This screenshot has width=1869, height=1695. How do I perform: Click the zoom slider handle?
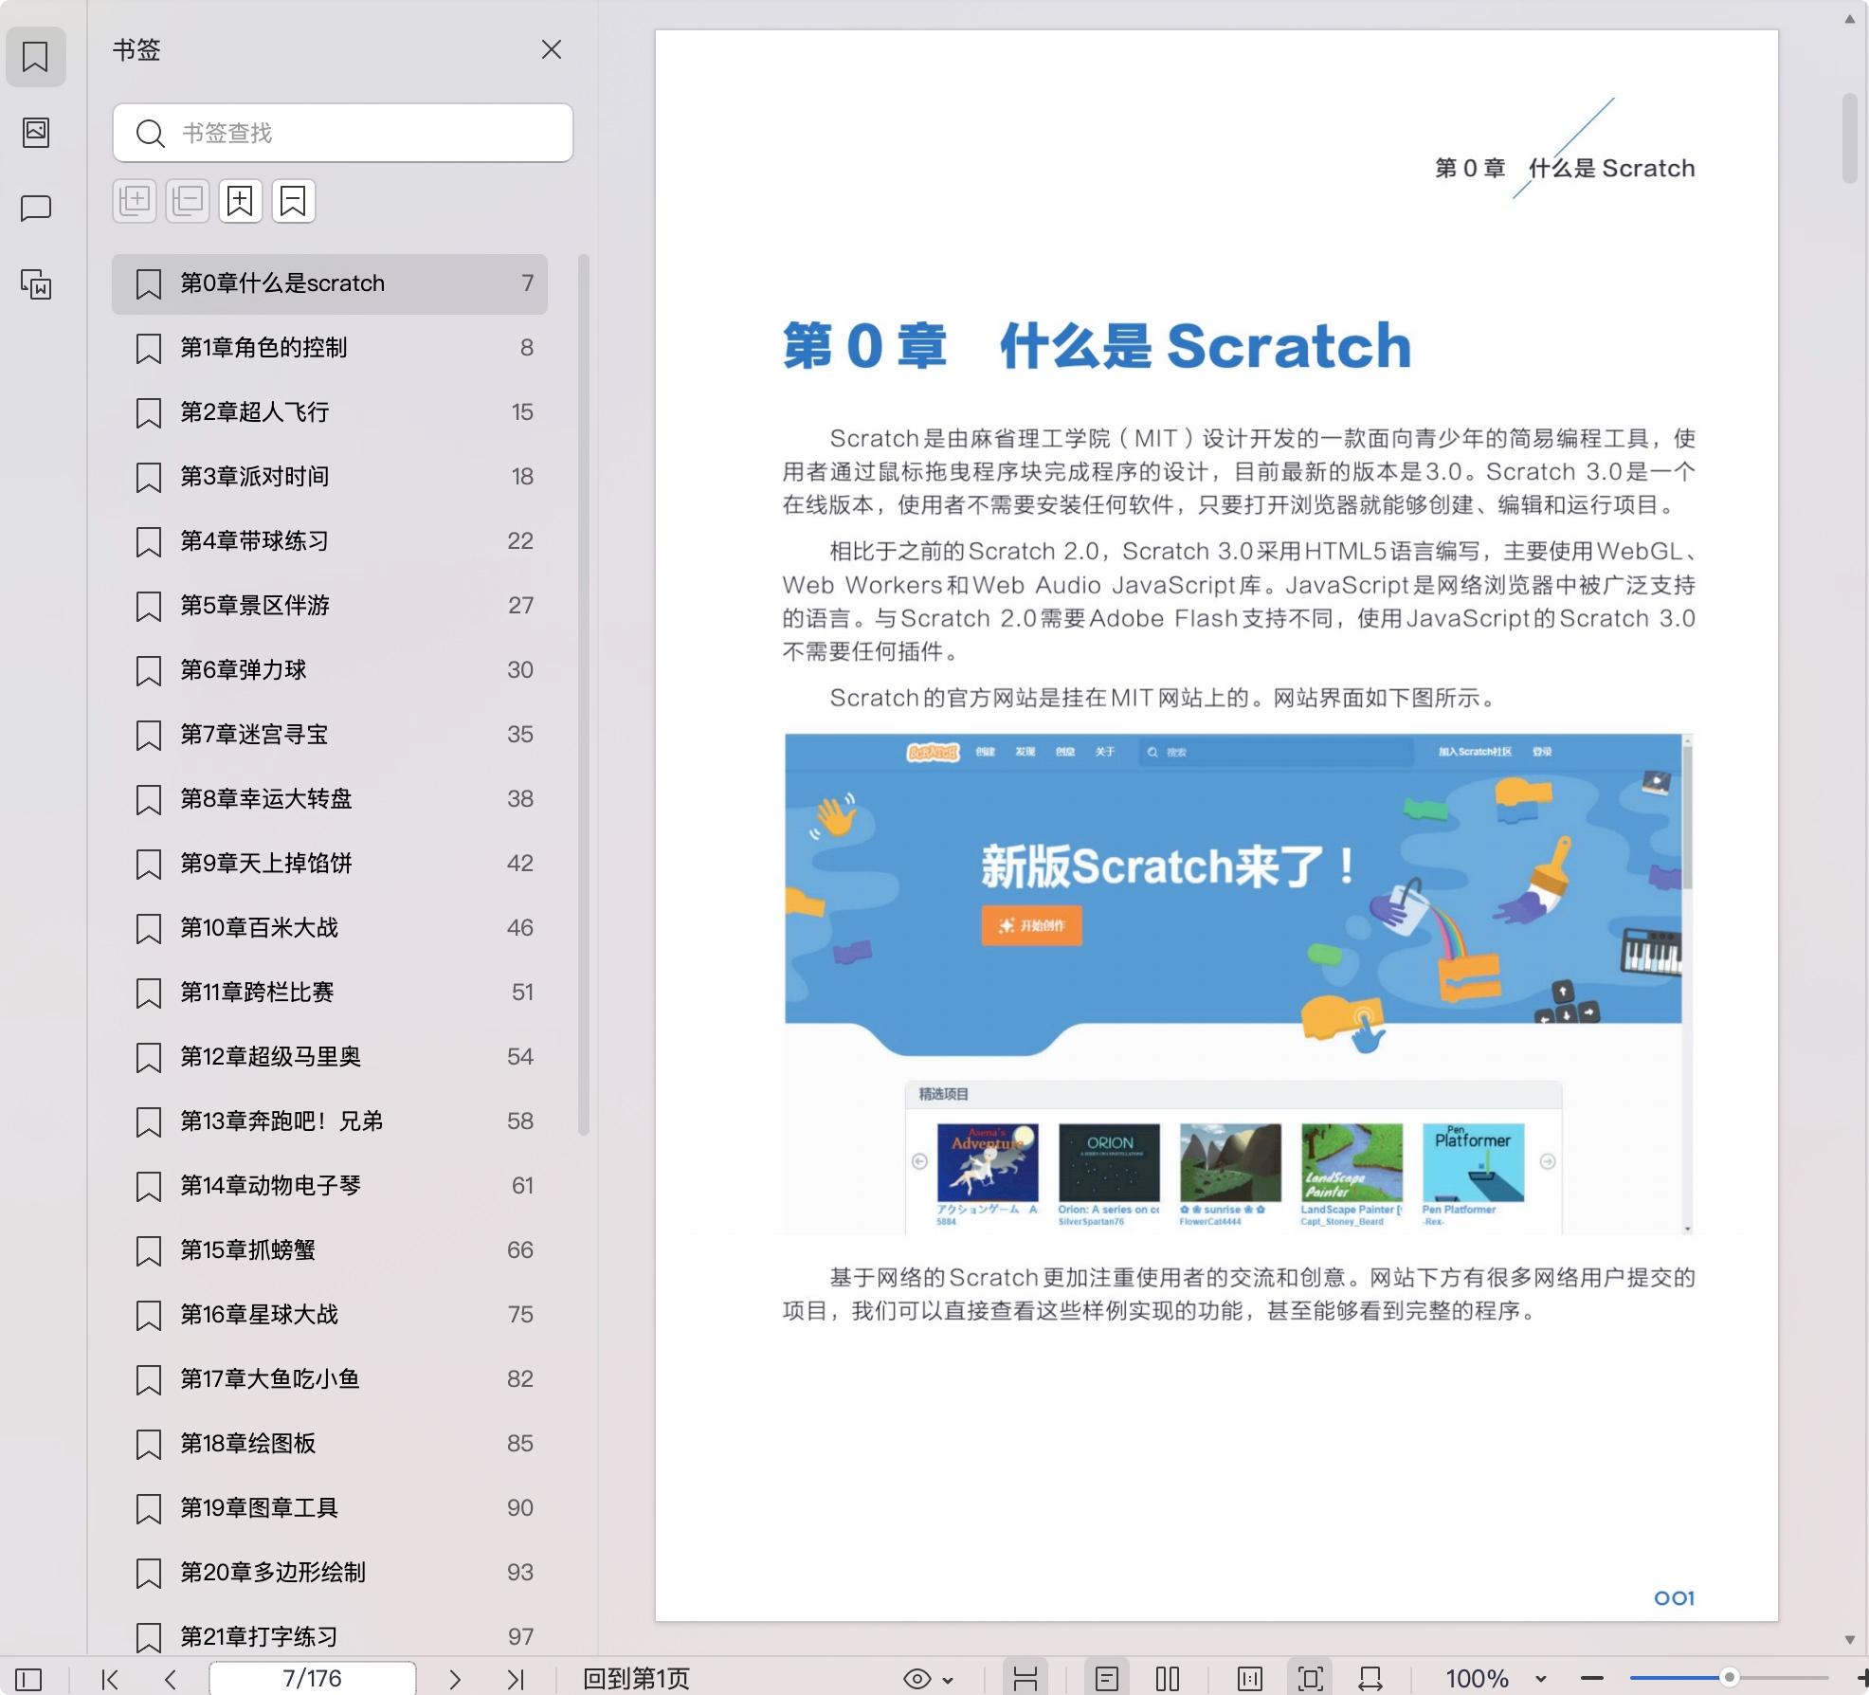point(1729,1678)
